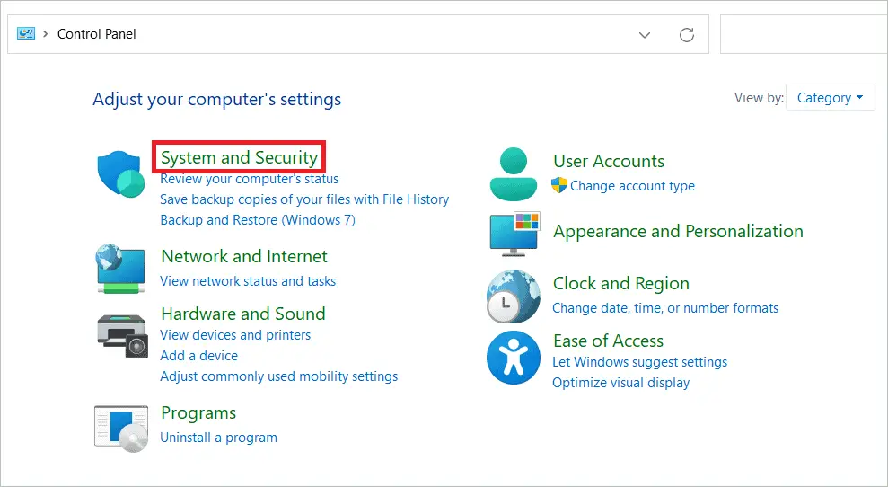Open Appearance and Personalization category
The image size is (888, 487).
point(679,231)
